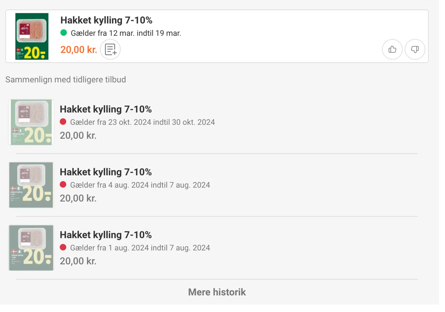Click the October offer's 20,00 kr. price
Screen dimensions: 445x312
(x=78, y=136)
